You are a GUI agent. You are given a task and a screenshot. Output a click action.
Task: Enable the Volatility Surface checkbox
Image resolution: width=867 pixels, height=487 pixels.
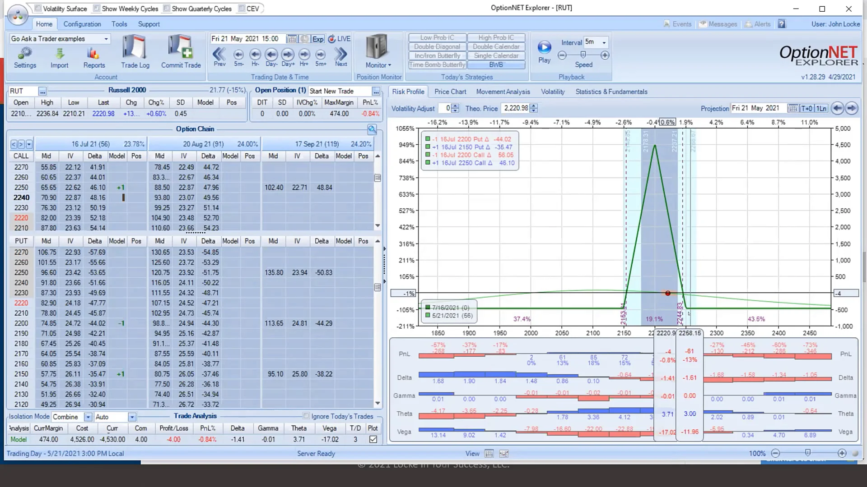[x=38, y=9]
